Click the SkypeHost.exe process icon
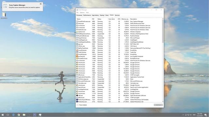Viewport: 209px width, 117px height. (x=77, y=38)
